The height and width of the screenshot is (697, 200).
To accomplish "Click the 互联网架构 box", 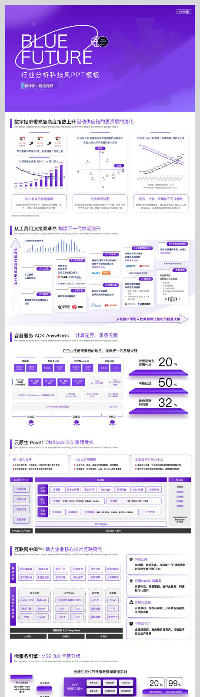I will 26,569.
